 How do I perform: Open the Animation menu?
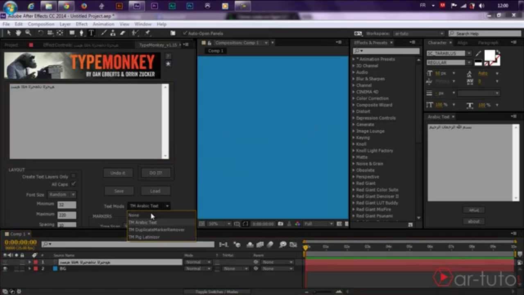click(x=104, y=24)
